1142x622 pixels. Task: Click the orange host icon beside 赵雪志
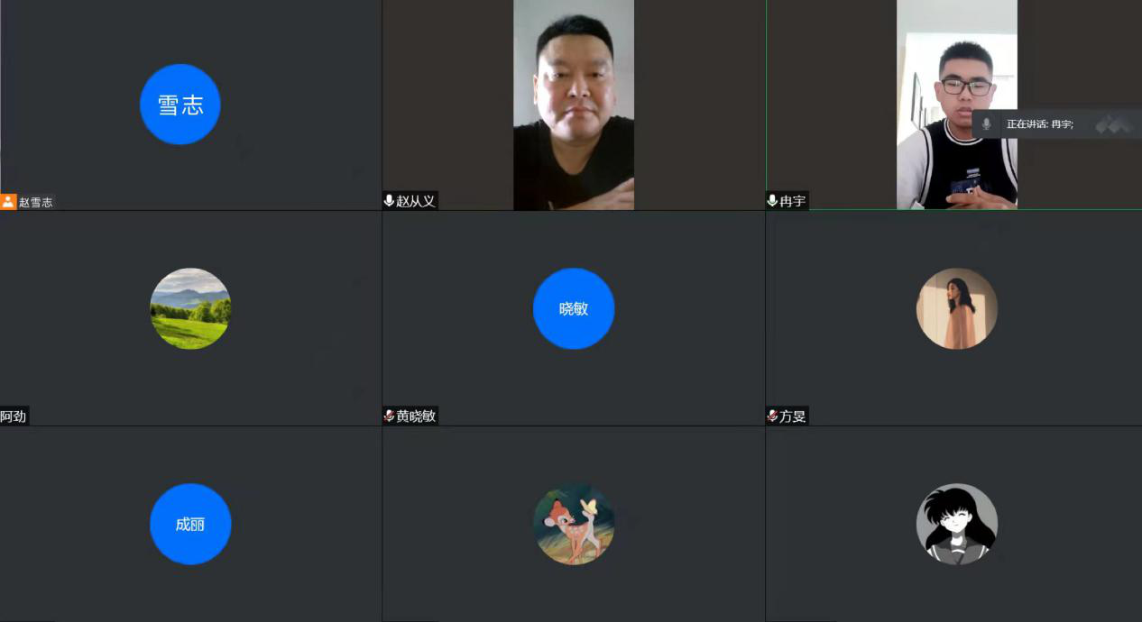click(9, 202)
